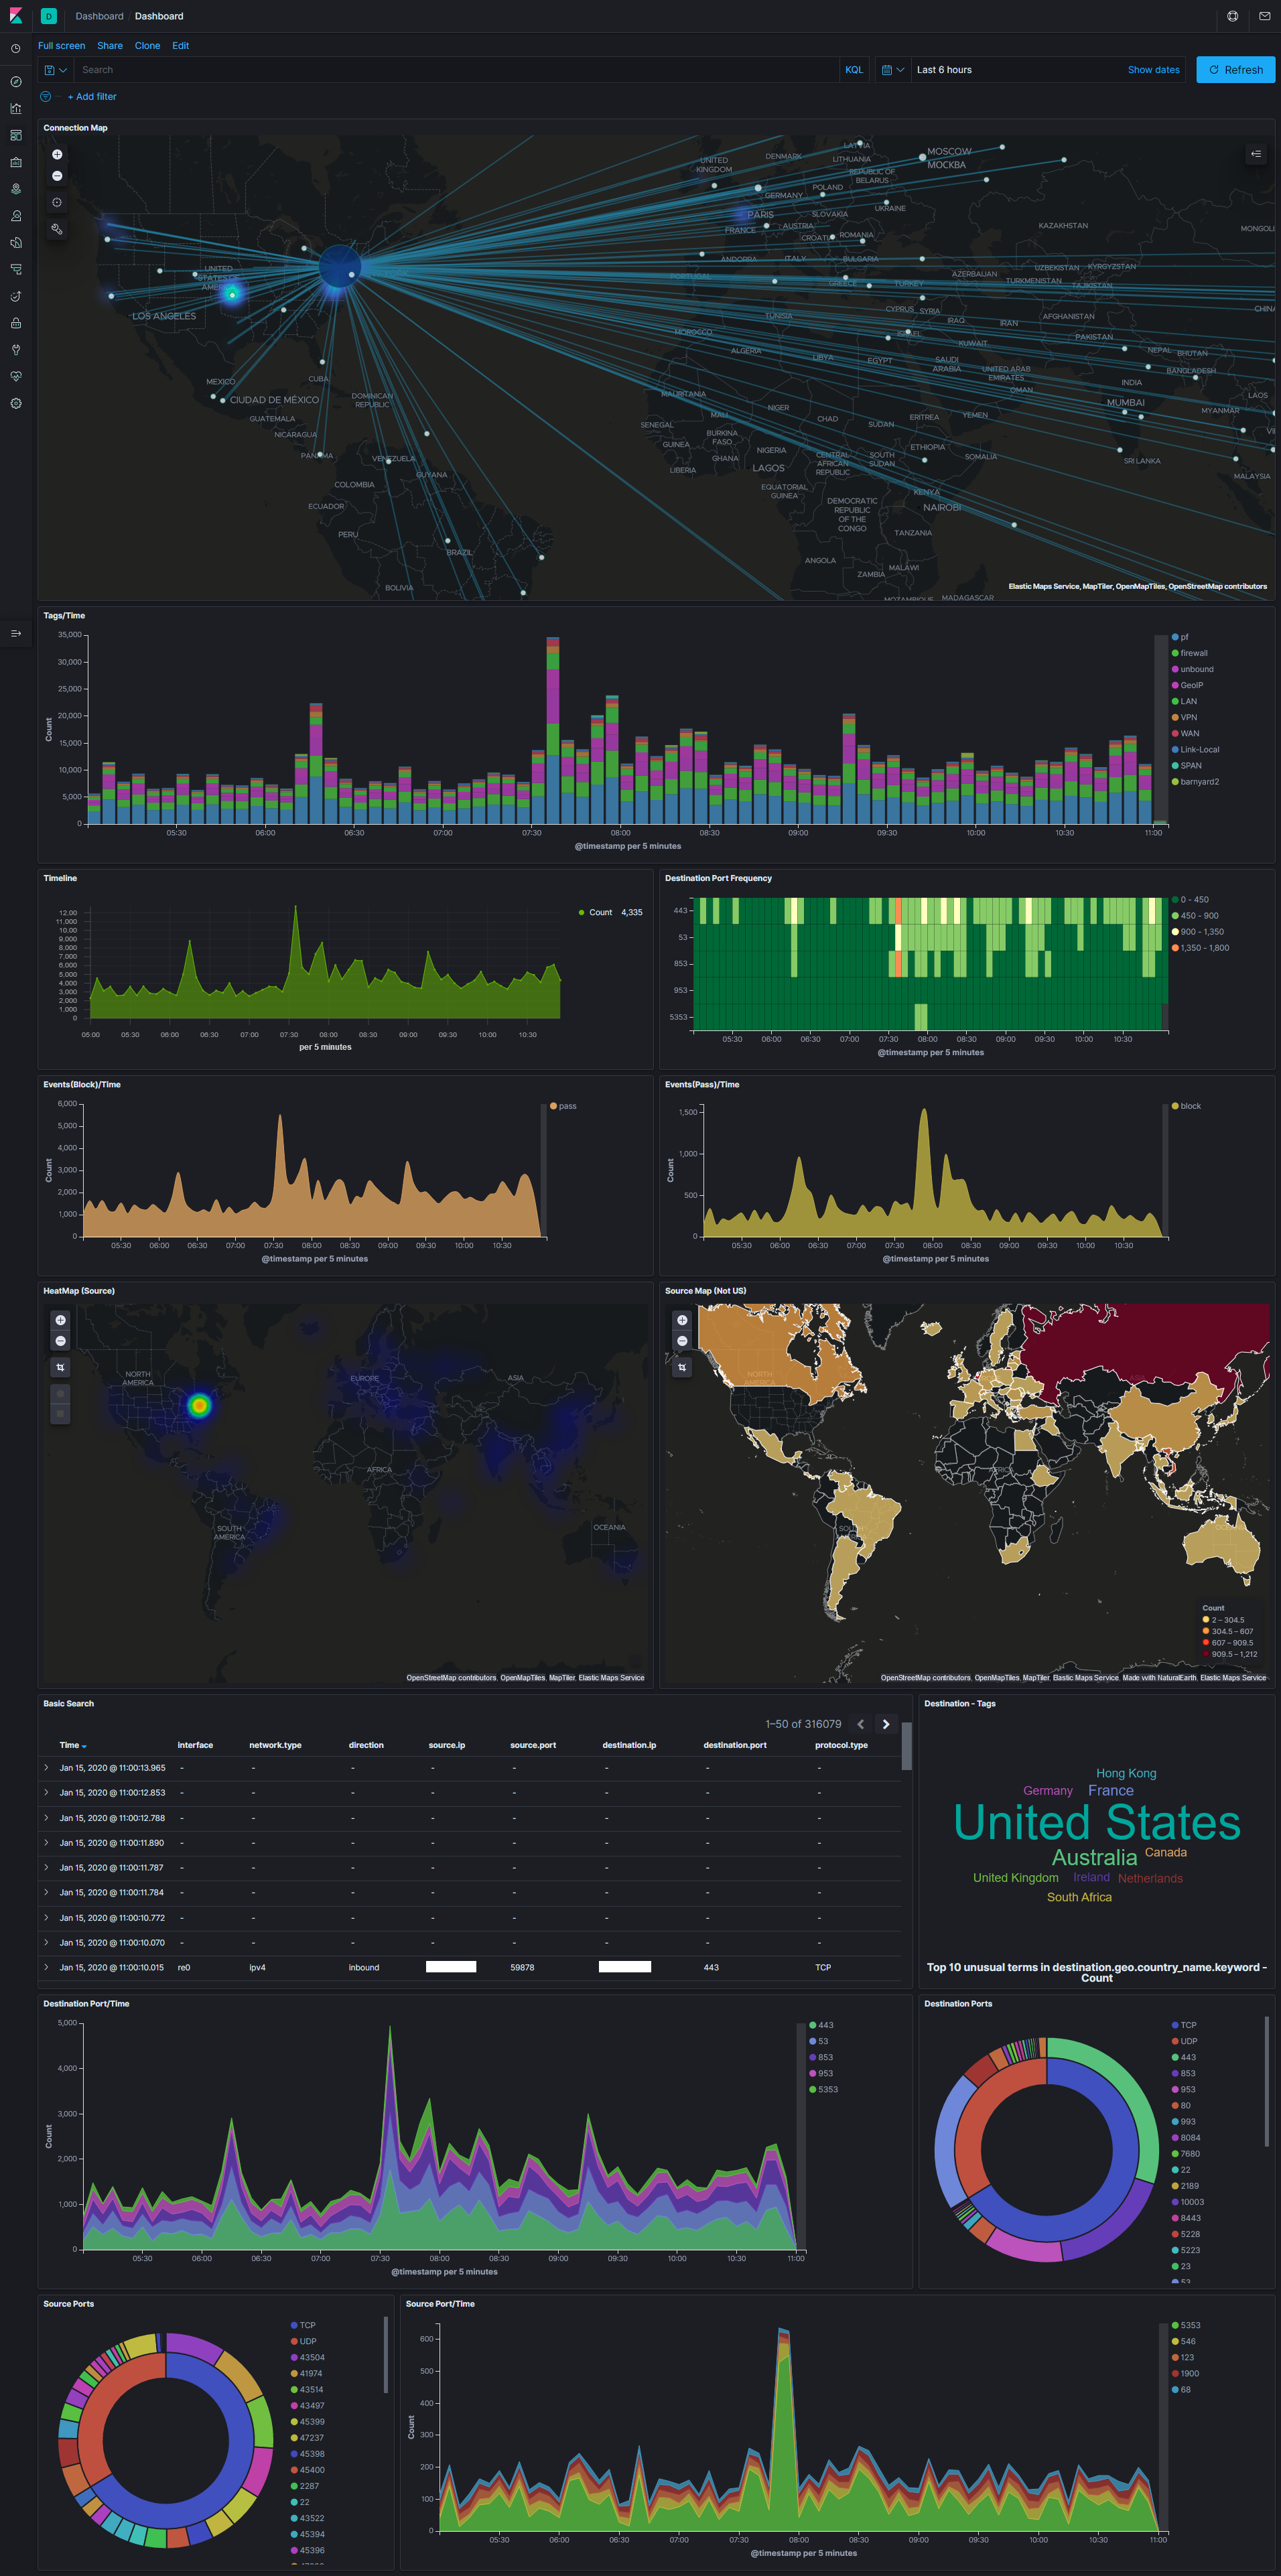
Task: Open Dashboard icon in the sidebar
Action: tap(15, 135)
